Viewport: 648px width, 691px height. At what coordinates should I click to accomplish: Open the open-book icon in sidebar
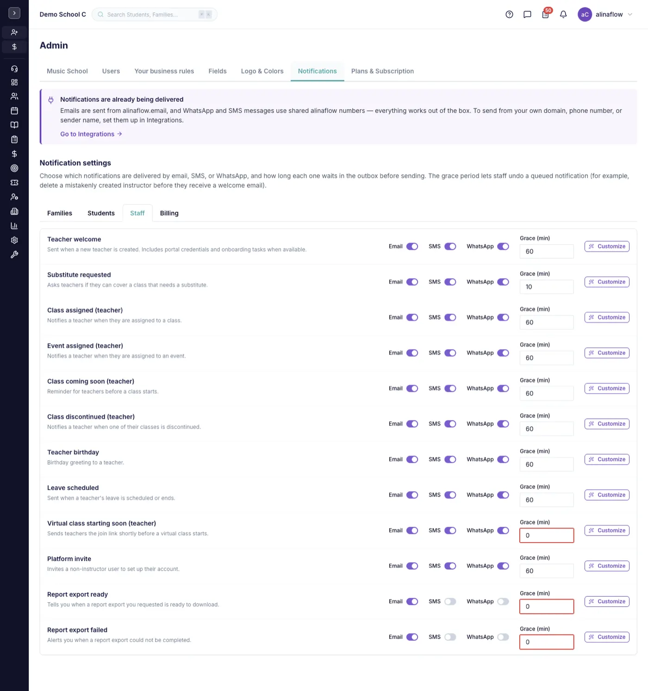pyautogui.click(x=14, y=125)
